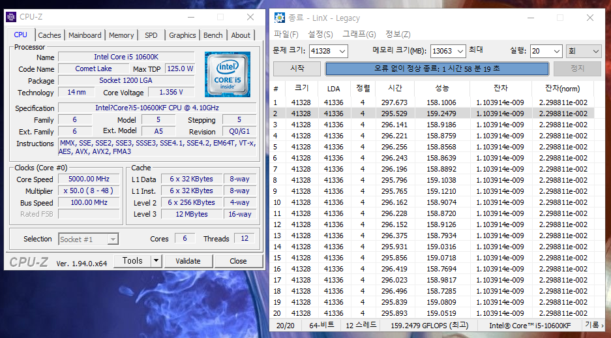611x338 pixels.
Task: Close the CPU-Z window via title bar X
Action: click(x=250, y=17)
